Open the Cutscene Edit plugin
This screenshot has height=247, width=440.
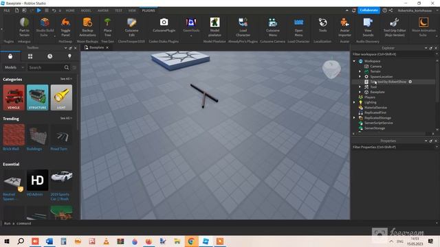point(131,27)
